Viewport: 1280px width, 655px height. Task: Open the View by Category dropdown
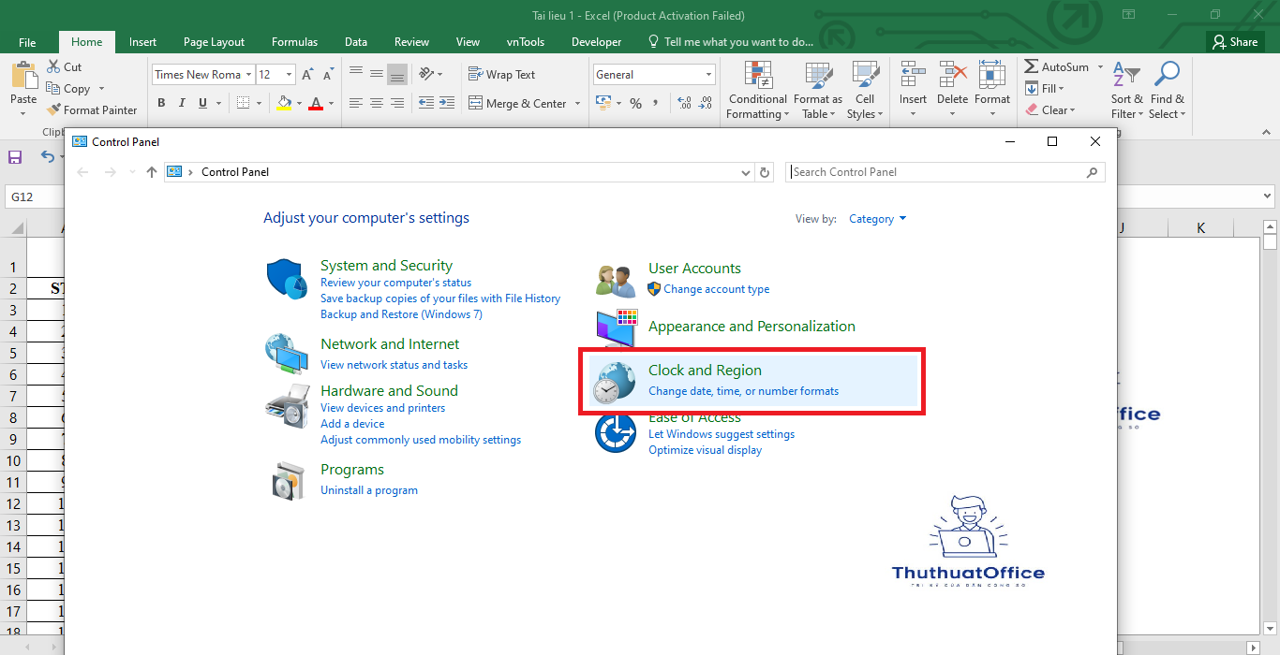point(877,219)
